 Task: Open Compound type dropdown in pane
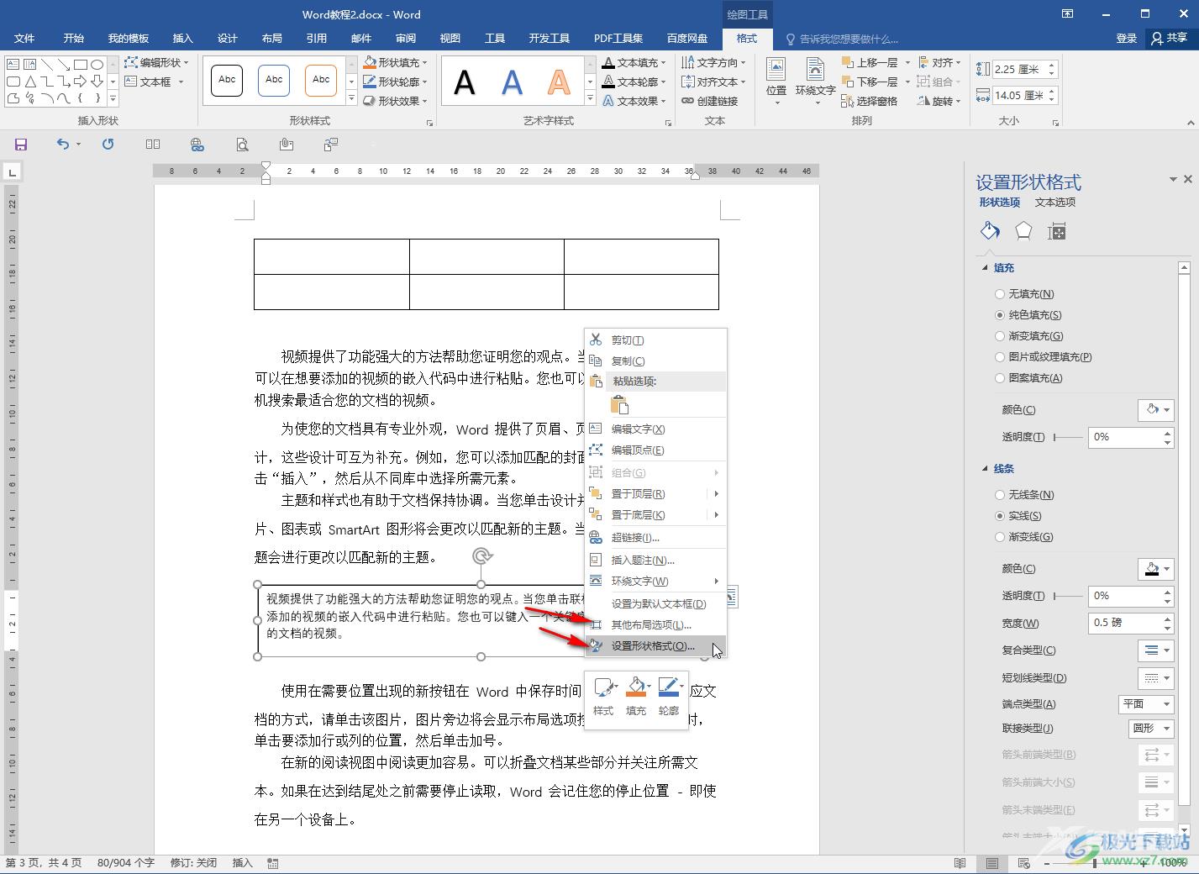pos(1155,650)
